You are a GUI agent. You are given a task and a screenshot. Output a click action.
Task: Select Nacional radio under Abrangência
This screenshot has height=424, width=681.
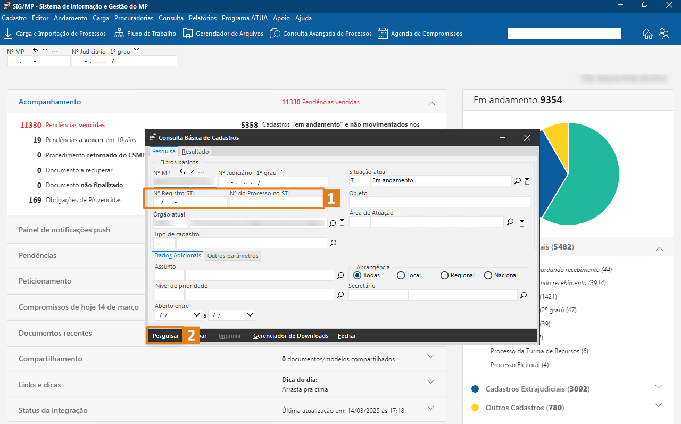coord(488,275)
